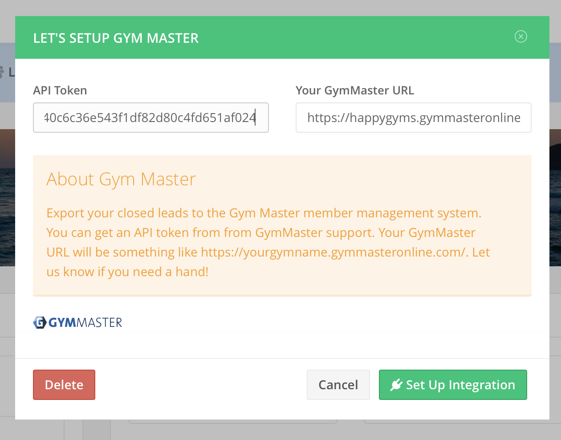Click the 'API Token' label
Viewport: 561px width, 440px height.
tap(60, 90)
